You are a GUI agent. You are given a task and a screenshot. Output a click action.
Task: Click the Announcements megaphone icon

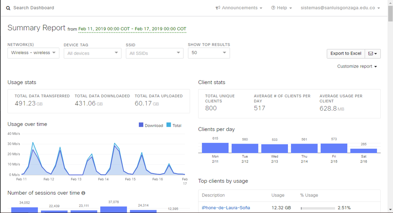pyautogui.click(x=218, y=8)
